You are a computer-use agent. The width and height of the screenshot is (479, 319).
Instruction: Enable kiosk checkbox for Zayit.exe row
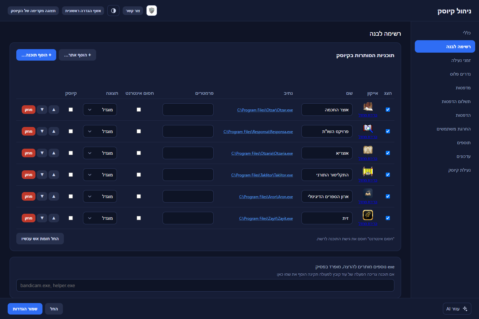[71, 218]
